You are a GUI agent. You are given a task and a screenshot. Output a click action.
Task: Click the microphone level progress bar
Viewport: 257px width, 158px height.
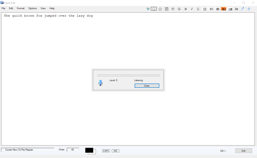pyautogui.click(x=128, y=75)
